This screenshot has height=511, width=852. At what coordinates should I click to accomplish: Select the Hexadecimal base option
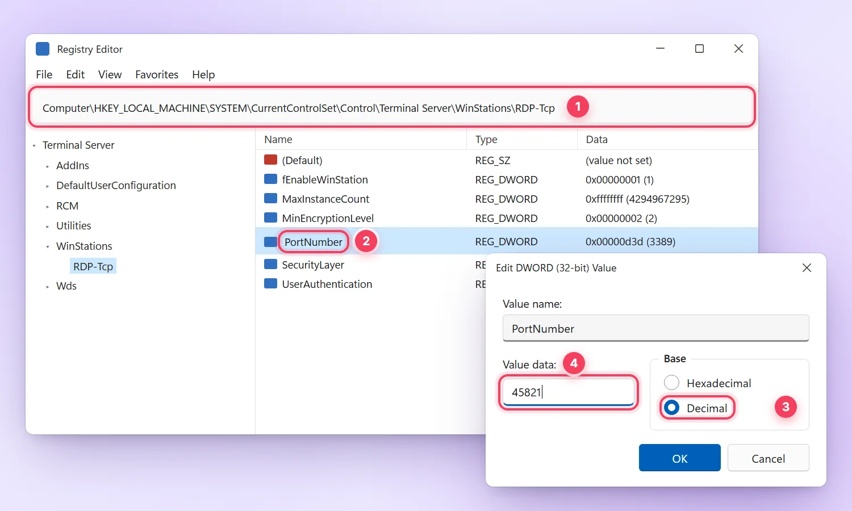pyautogui.click(x=671, y=383)
